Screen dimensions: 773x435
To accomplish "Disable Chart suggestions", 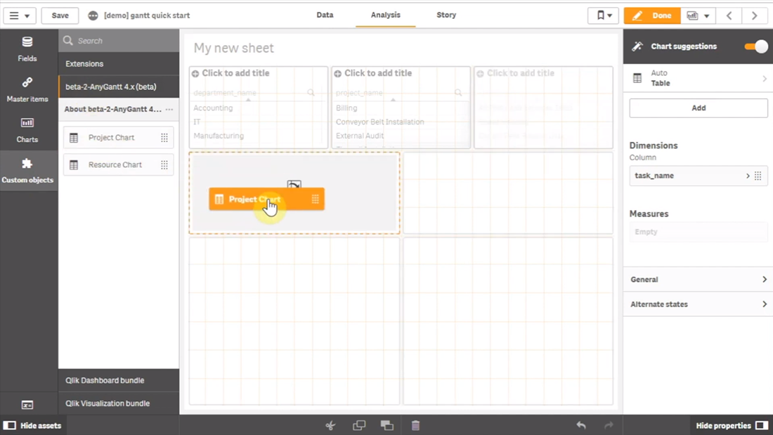I will click(754, 46).
